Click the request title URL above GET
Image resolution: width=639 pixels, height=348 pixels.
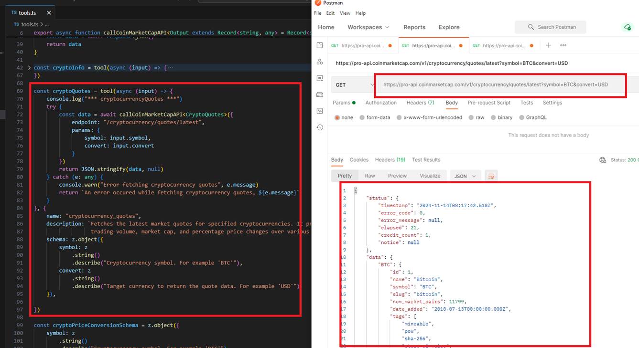pos(452,63)
